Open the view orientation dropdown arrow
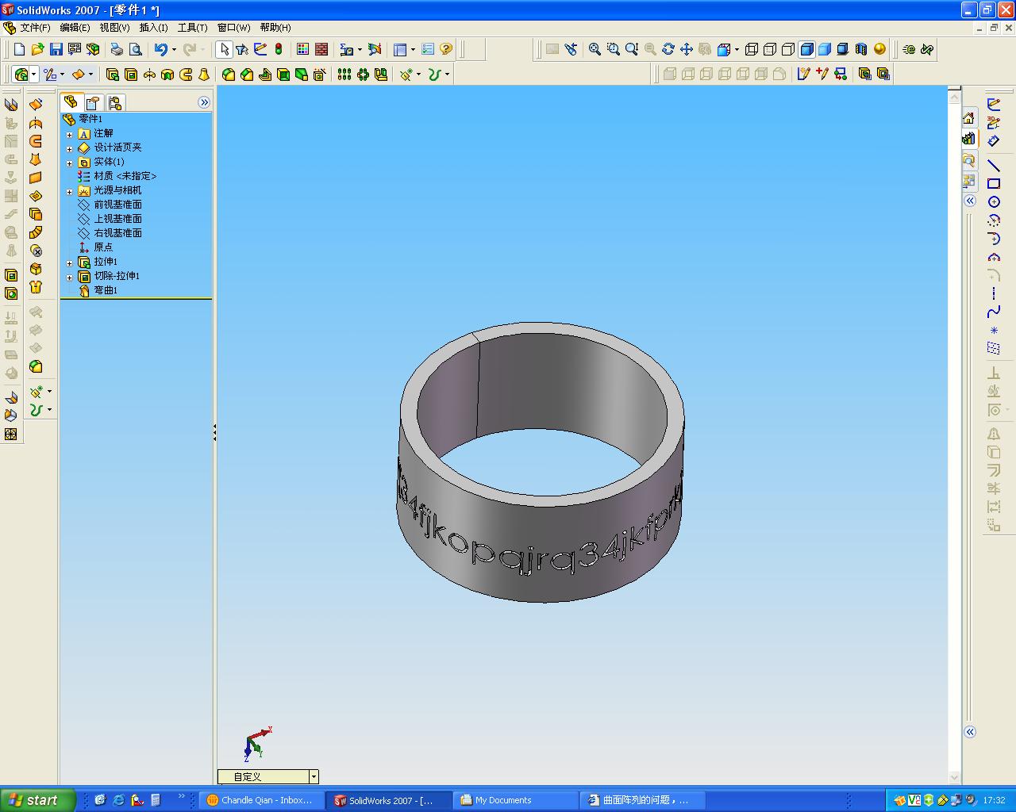The height and width of the screenshot is (812, 1016). pos(736,49)
